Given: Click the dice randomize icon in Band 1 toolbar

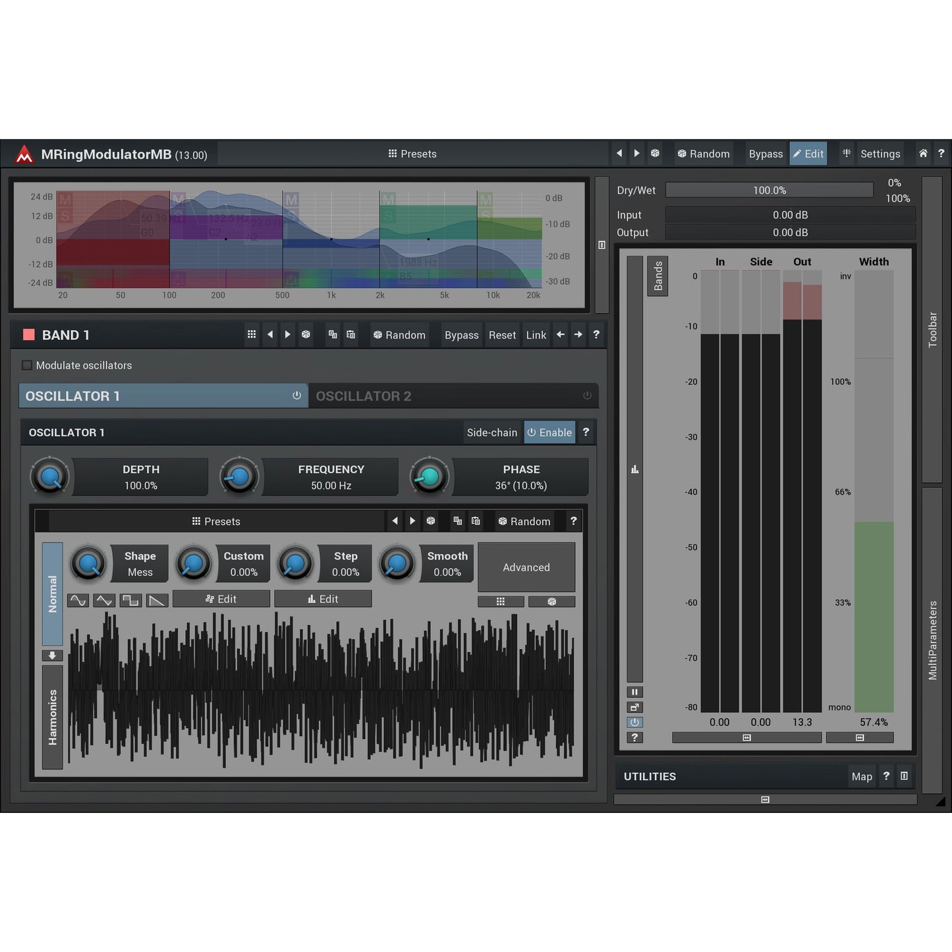Looking at the screenshot, I should [306, 335].
